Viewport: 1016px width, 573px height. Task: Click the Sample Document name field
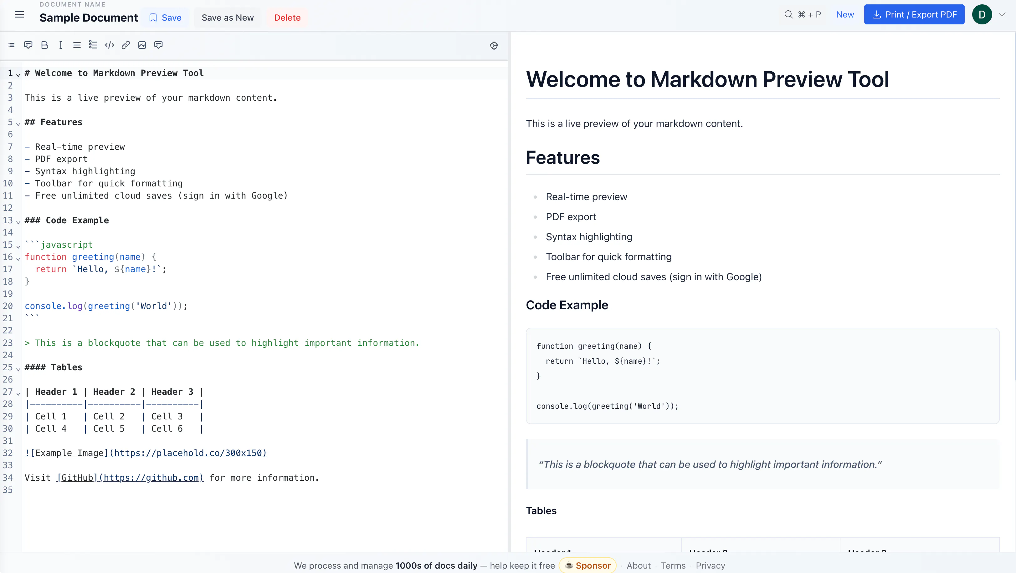89,18
